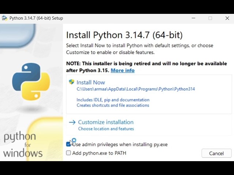Screen dimensions: 234x175
Task: Click the install path C:\Users\armaa\AppData text
Action: pos(136,89)
